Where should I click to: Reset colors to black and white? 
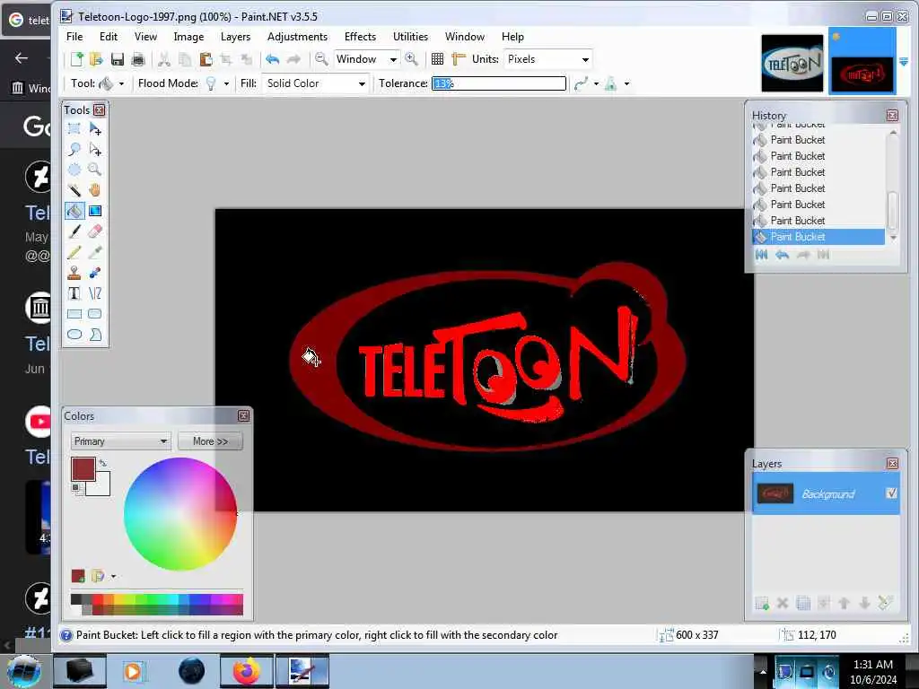(x=75, y=487)
